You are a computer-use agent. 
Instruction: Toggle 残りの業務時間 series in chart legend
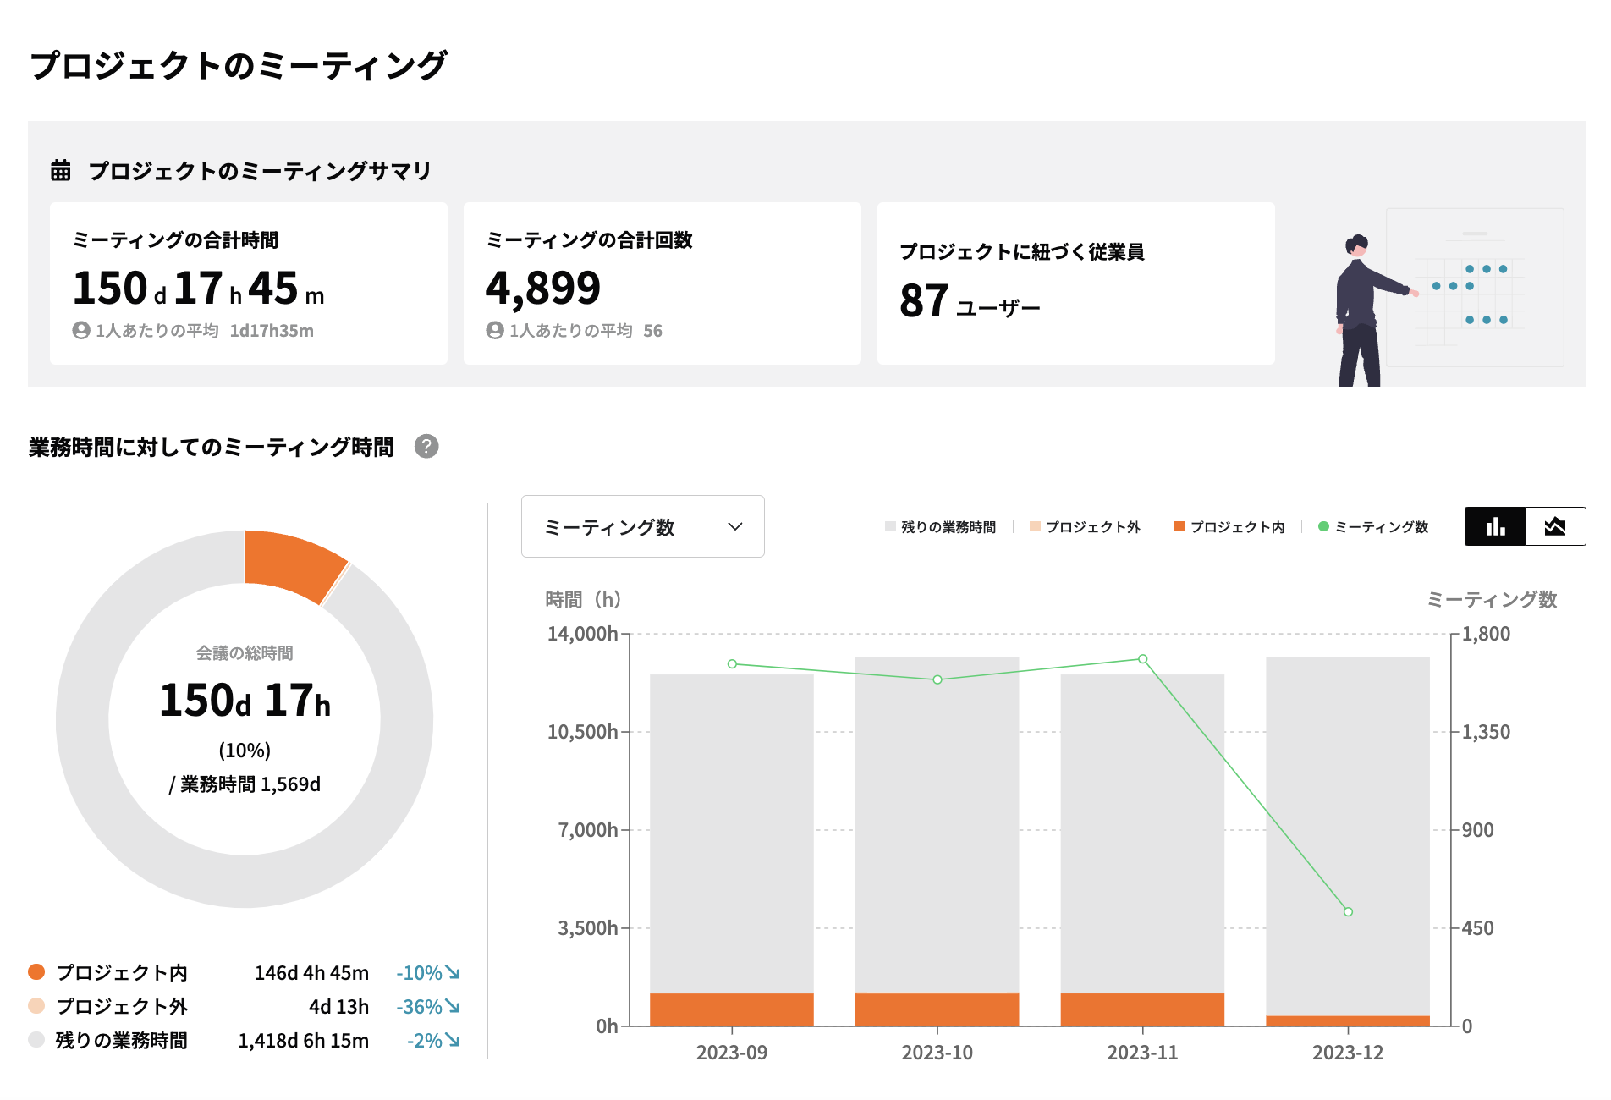[940, 527]
